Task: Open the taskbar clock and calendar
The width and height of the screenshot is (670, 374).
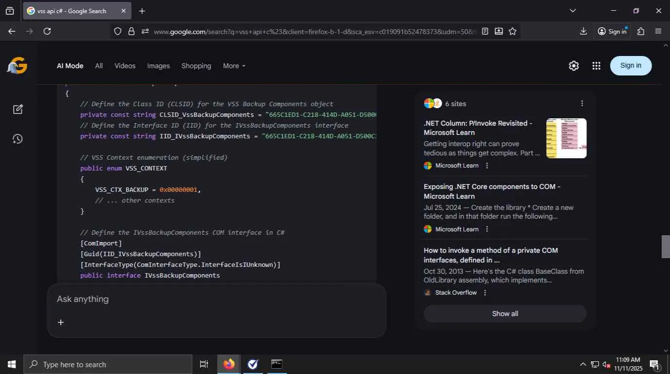Action: pos(628,364)
